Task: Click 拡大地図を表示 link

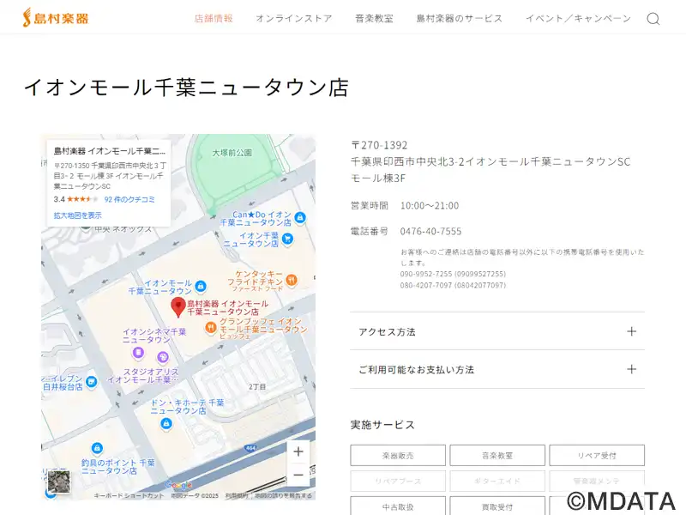Action: click(x=77, y=215)
